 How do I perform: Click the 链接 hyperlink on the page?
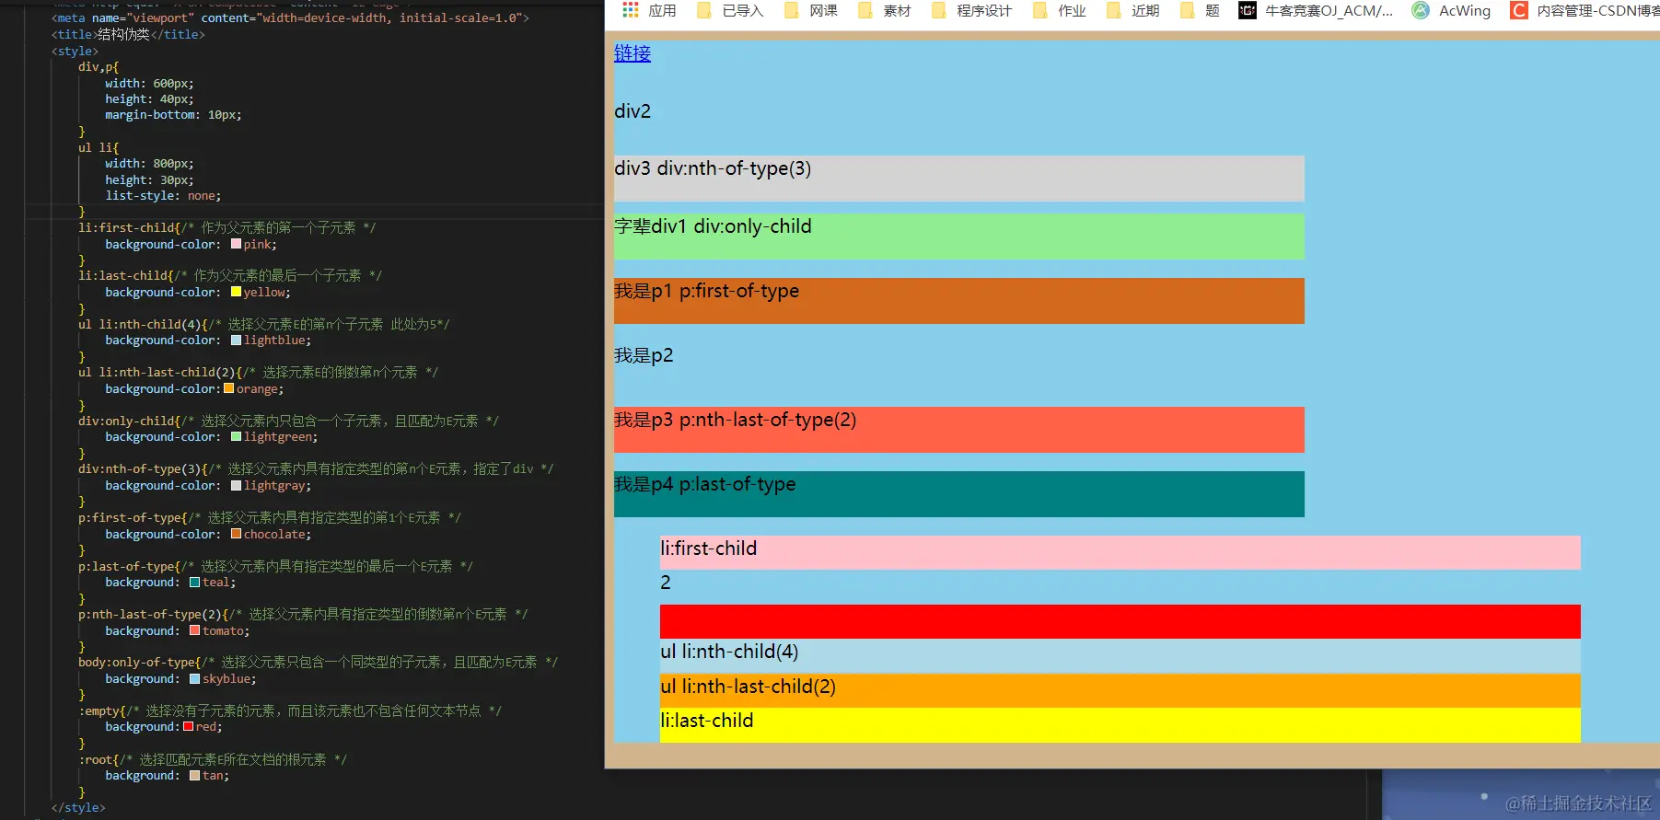click(x=633, y=53)
